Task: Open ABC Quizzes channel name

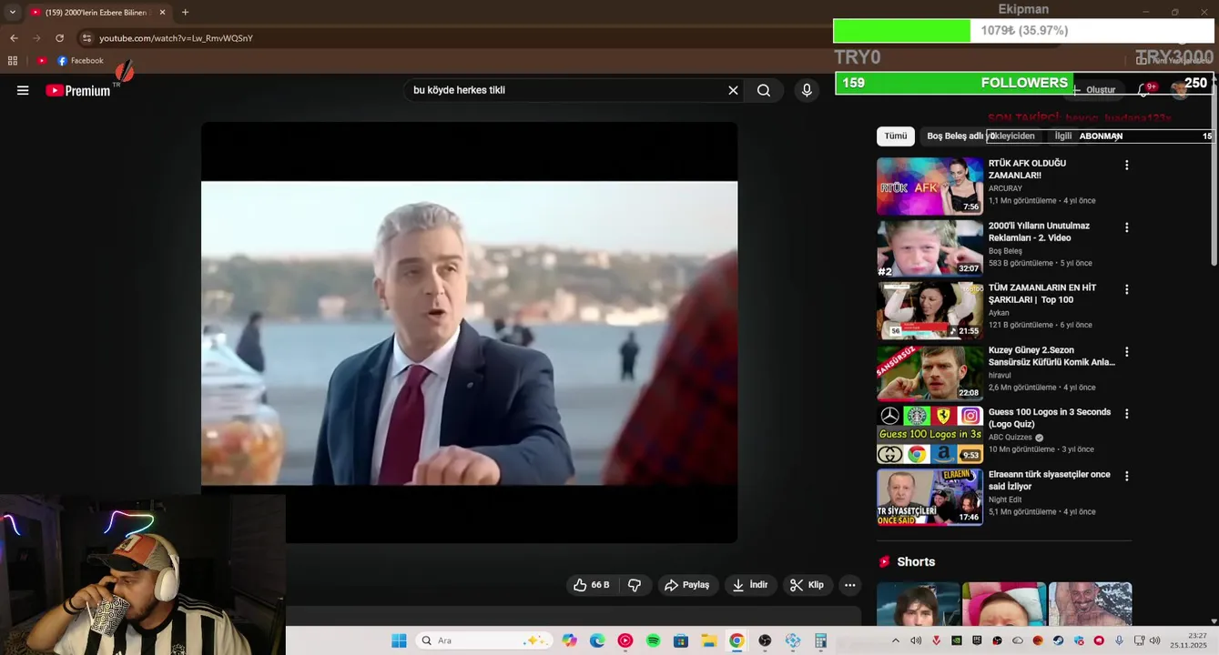Action: (x=1011, y=438)
